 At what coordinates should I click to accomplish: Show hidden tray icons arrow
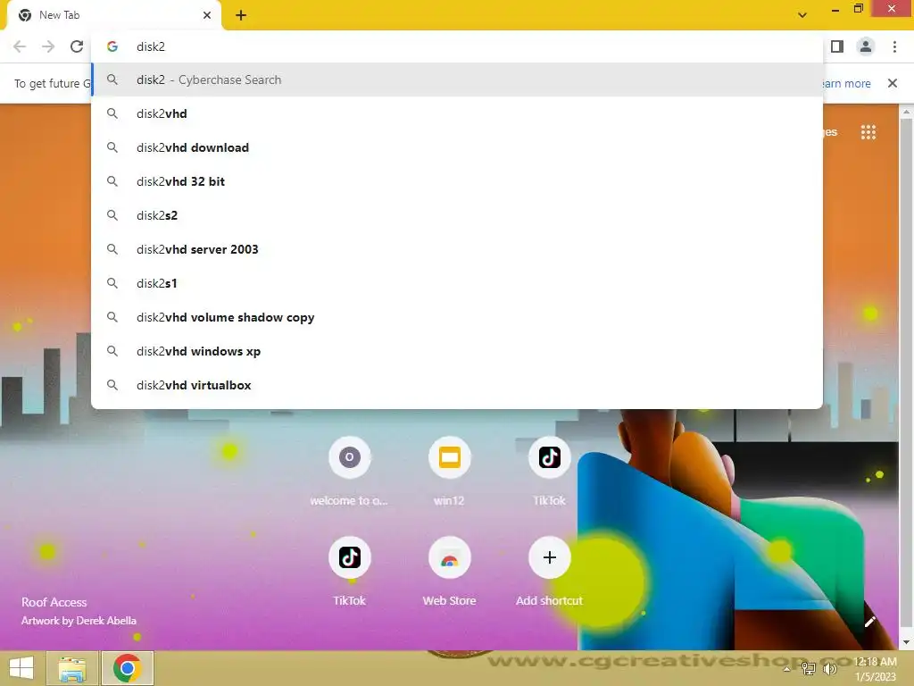tap(787, 668)
